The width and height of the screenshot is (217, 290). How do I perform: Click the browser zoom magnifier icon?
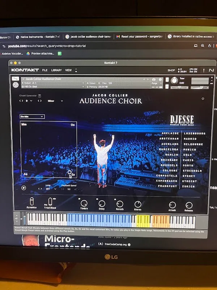203,46
